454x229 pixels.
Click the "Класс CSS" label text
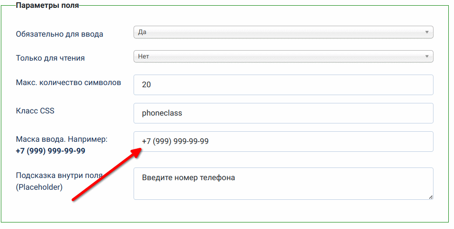point(35,111)
